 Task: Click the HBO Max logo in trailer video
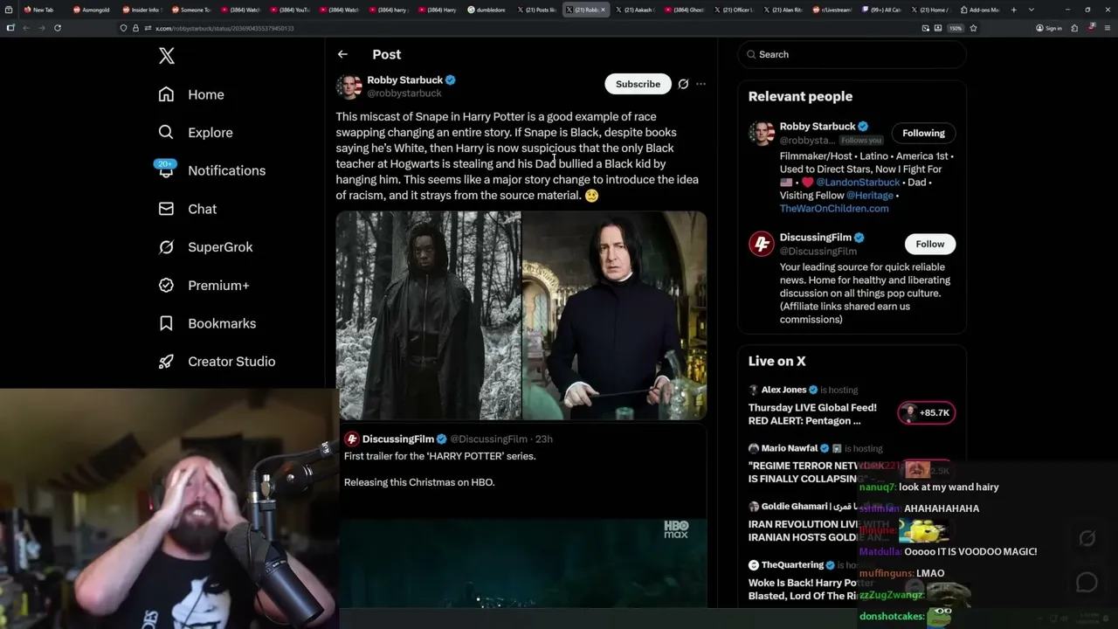(x=676, y=529)
